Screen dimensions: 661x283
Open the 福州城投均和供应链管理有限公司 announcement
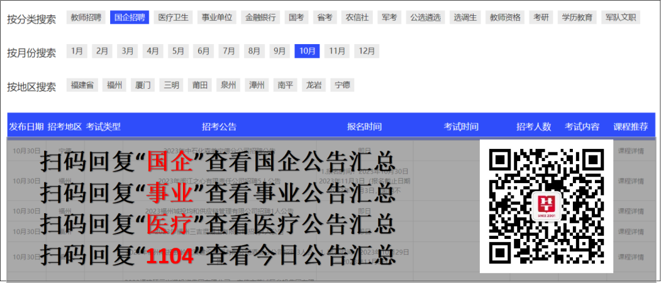click(x=219, y=211)
